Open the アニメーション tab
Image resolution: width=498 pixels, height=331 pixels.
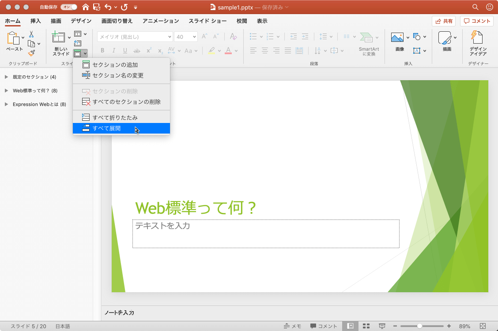tap(161, 21)
